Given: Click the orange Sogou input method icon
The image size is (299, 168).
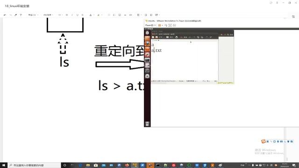Looking at the screenshot, I should pos(263,141).
